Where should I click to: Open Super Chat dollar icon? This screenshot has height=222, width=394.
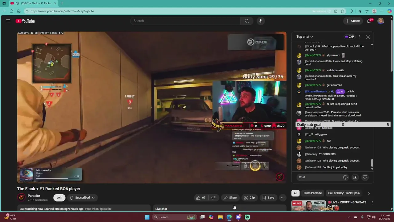tap(355, 177)
